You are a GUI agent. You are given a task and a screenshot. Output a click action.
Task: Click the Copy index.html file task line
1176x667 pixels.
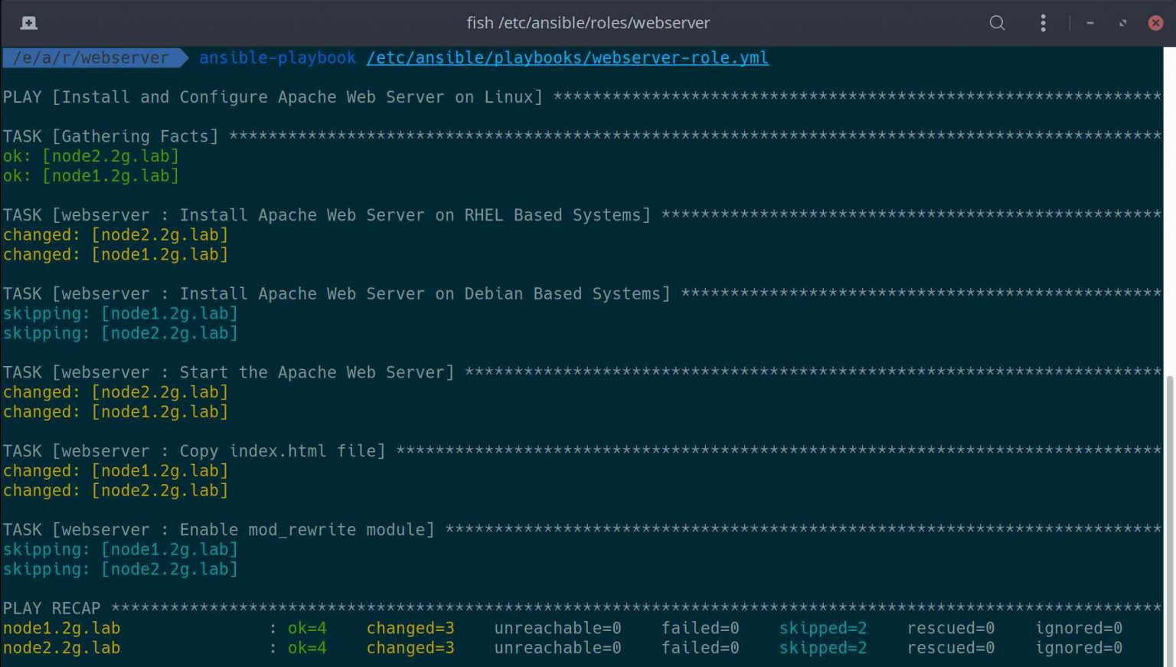(x=582, y=451)
